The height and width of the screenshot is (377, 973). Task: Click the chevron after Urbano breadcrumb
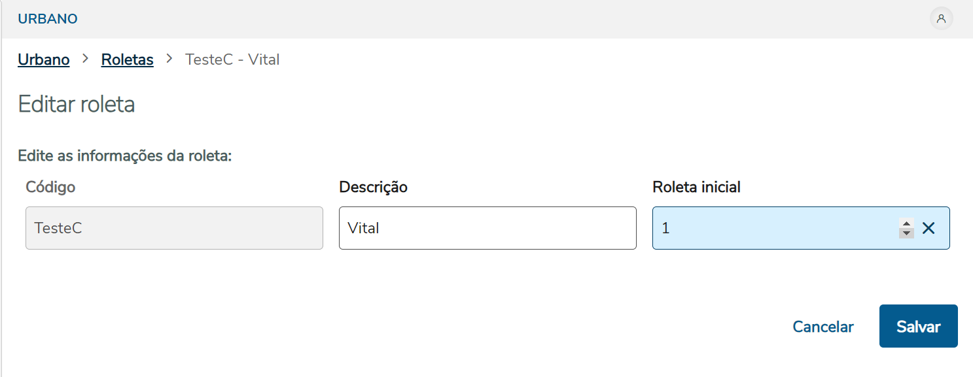85,59
